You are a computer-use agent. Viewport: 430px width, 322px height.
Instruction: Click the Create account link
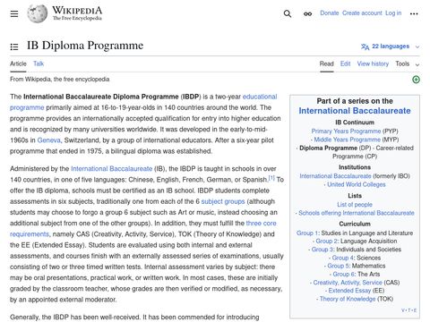tap(362, 13)
